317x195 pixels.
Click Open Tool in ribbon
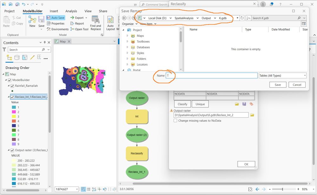pyautogui.click(x=79, y=29)
